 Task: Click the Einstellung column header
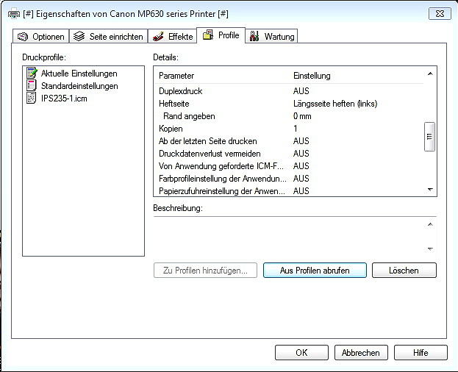[x=312, y=76]
